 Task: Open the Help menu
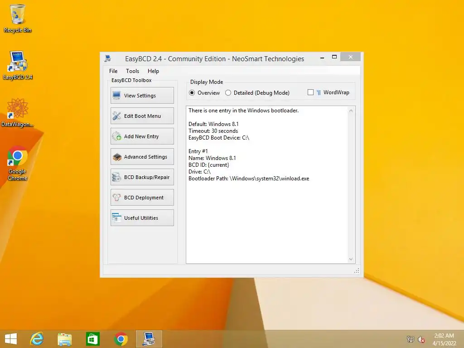(x=153, y=71)
